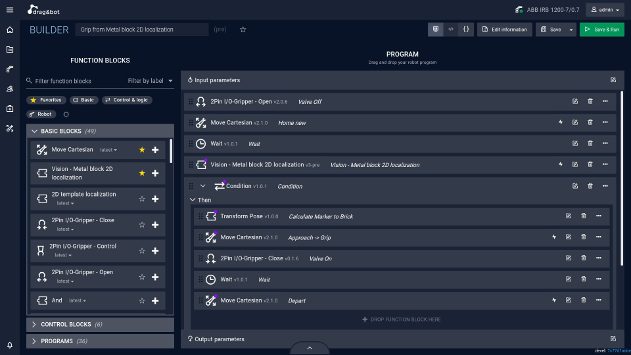Expand bottom panel with up chevron
Image resolution: width=631 pixels, height=355 pixels.
[x=310, y=348]
